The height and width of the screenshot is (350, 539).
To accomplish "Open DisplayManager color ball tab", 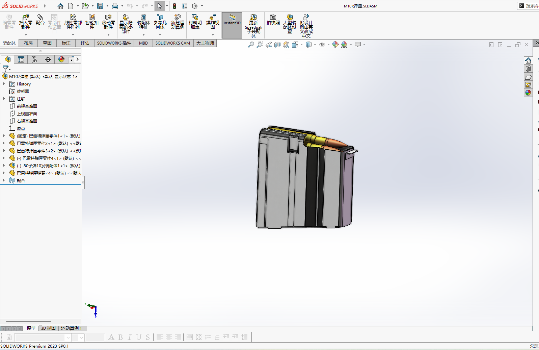I will pos(61,59).
